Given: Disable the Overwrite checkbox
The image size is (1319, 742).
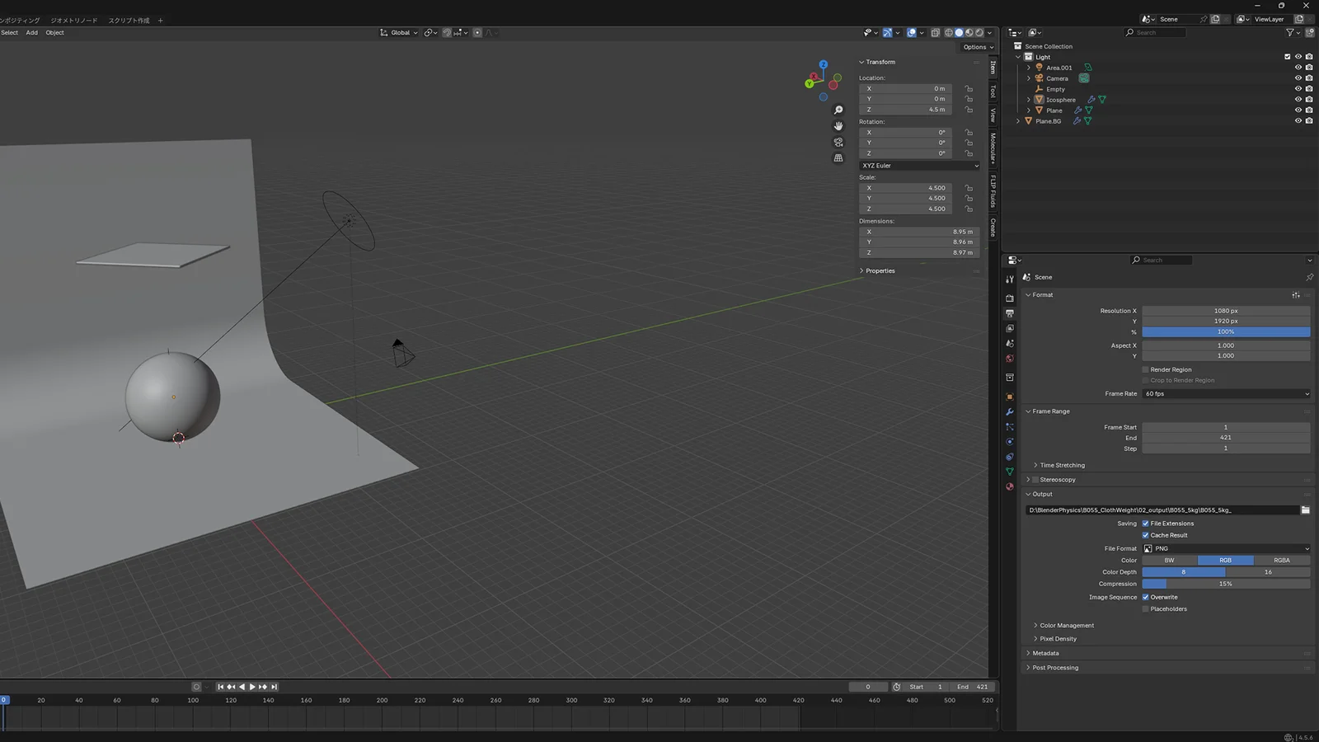Looking at the screenshot, I should (x=1145, y=597).
